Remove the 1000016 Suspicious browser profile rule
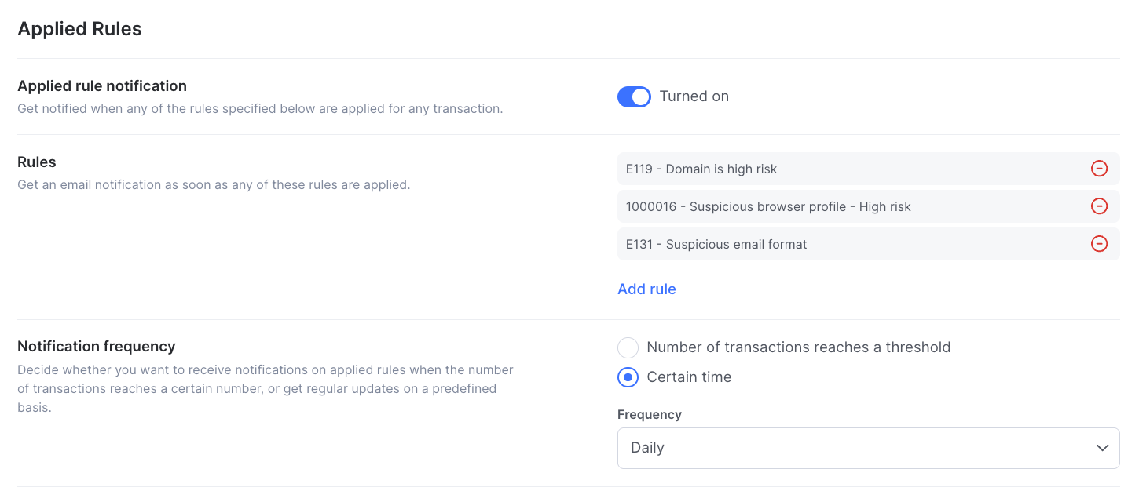This screenshot has width=1139, height=502. (1099, 206)
